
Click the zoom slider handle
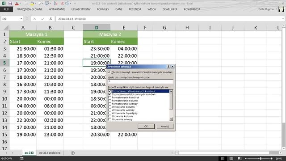261,158
